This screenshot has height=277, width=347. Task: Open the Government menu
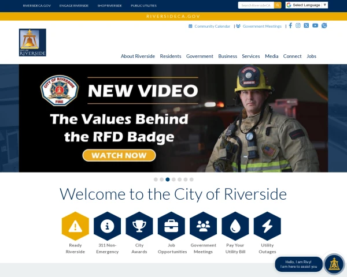coord(200,56)
